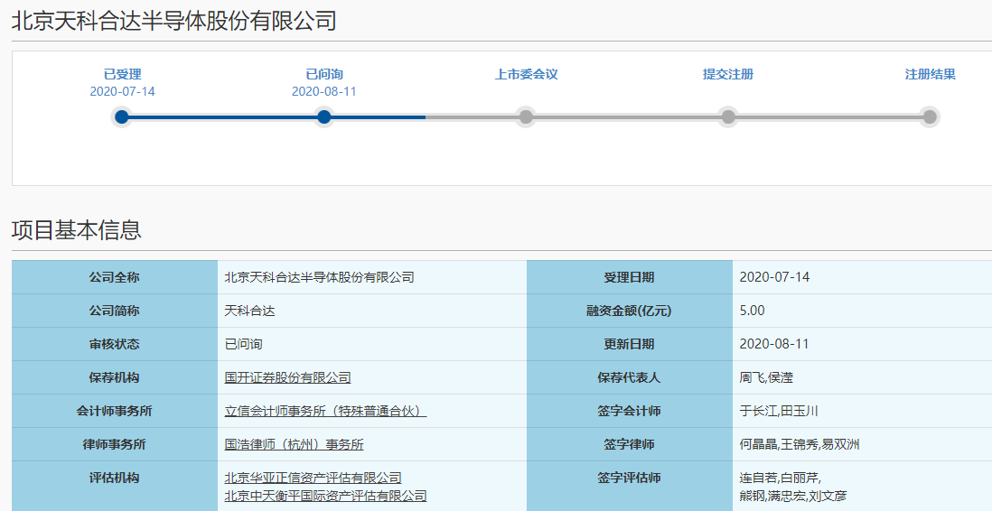Open the 上市委会议 stage label
The image size is (992, 511).
coord(526,74)
